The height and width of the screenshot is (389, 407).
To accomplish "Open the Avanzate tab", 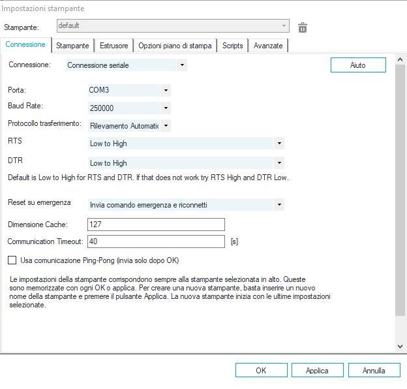I will pos(268,46).
